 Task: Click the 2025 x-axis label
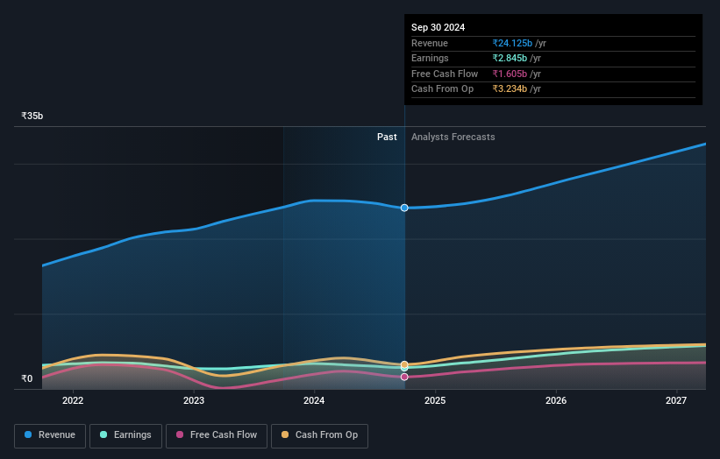click(435, 401)
